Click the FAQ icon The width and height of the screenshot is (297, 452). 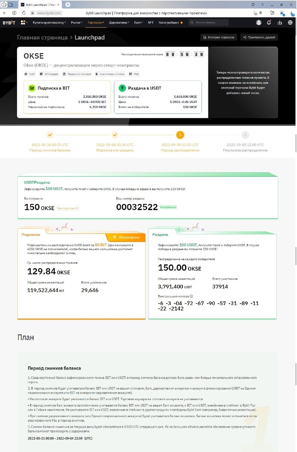point(130,74)
